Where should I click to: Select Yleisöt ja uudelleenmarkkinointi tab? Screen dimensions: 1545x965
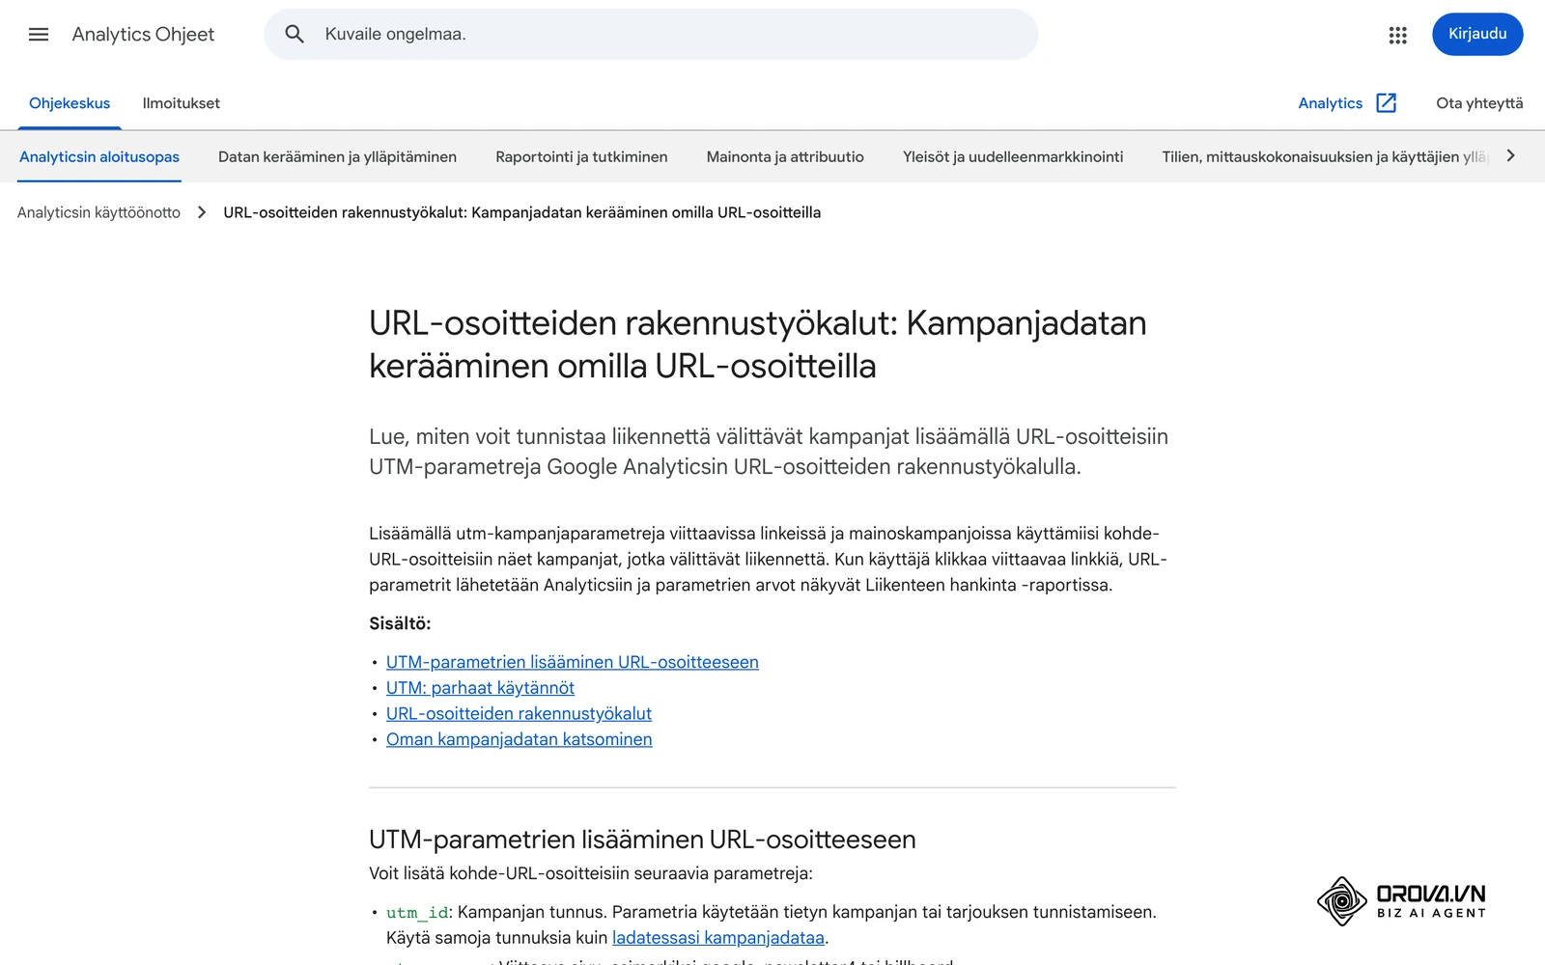pyautogui.click(x=1013, y=156)
